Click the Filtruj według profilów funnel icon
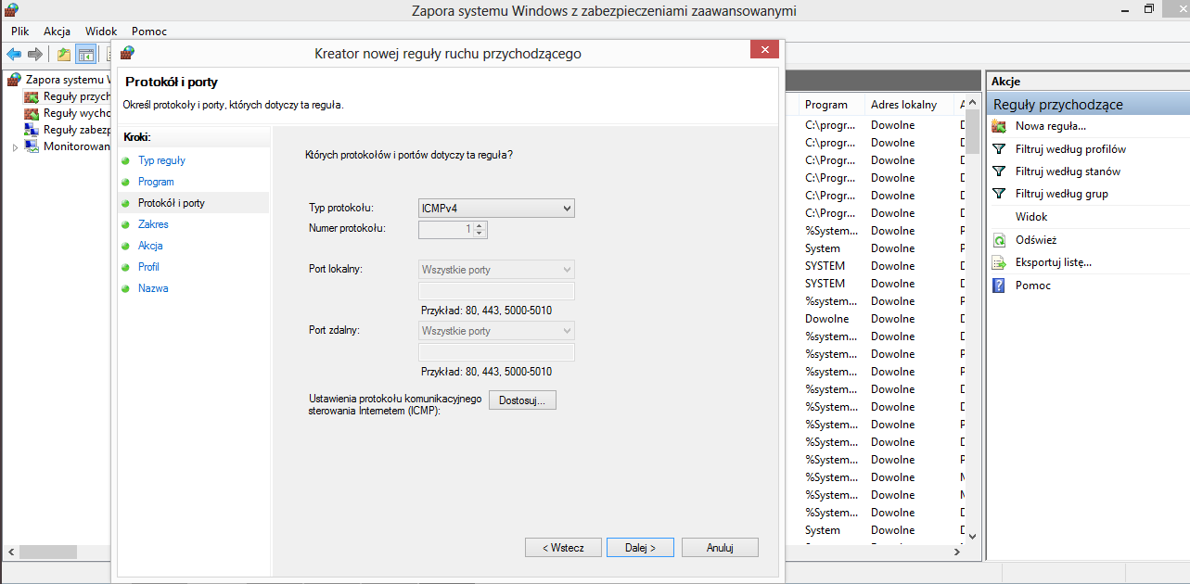The image size is (1190, 584). click(999, 149)
